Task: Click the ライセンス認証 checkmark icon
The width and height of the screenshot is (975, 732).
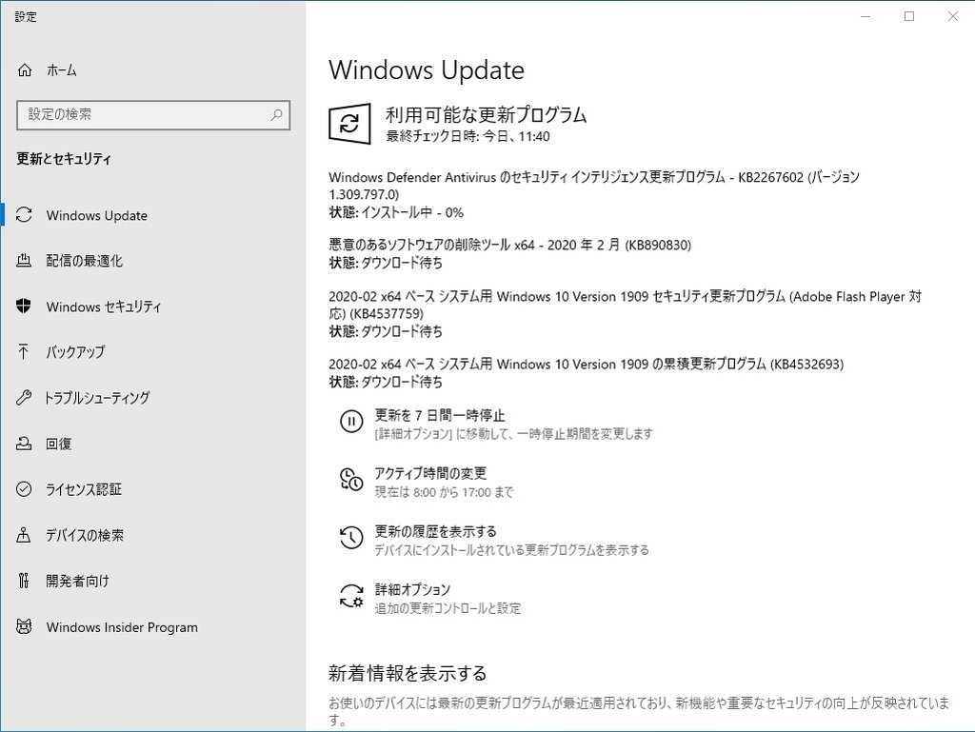Action: pyautogui.click(x=24, y=489)
